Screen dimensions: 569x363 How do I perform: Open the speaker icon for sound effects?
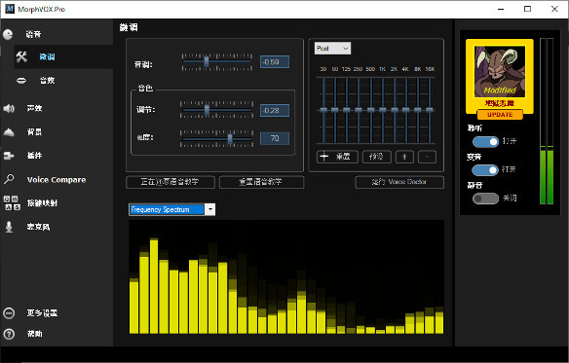[9, 108]
